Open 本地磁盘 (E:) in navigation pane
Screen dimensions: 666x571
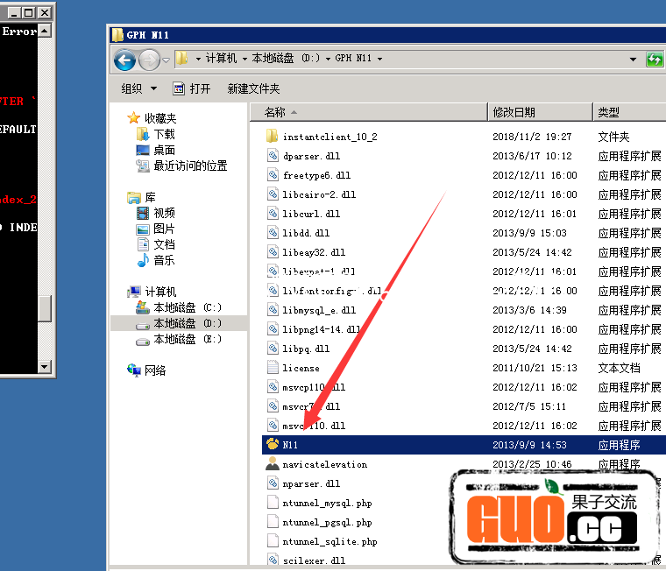(187, 339)
